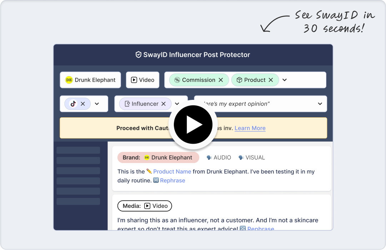
Task: Remove the Influencer role tag
Action: coord(164,104)
